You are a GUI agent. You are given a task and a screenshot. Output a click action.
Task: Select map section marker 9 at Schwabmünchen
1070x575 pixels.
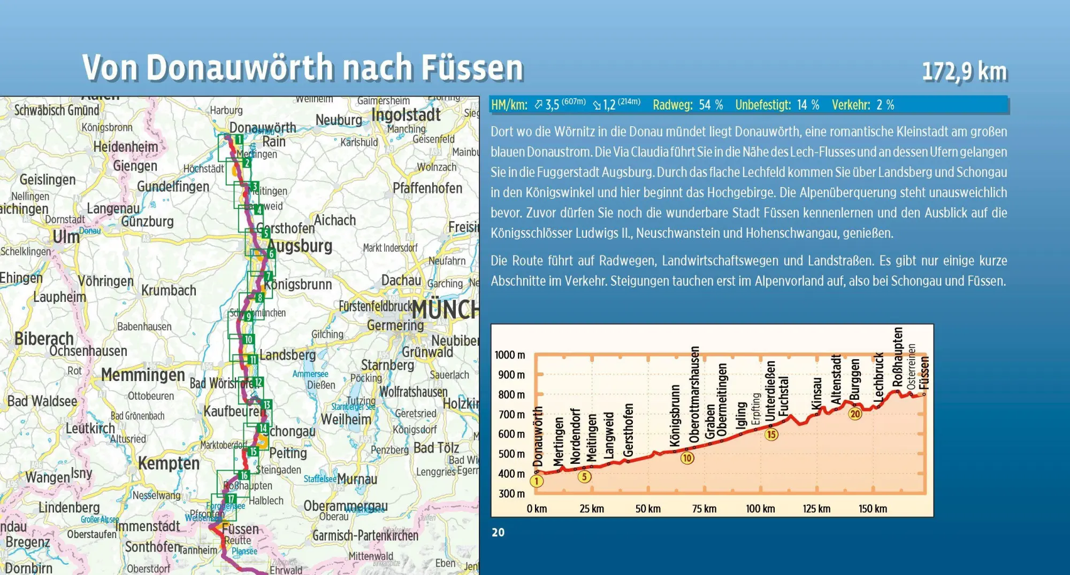(x=248, y=317)
